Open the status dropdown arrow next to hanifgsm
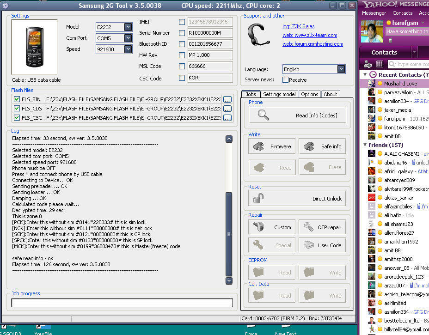The height and width of the screenshot is (335, 429). (423, 23)
